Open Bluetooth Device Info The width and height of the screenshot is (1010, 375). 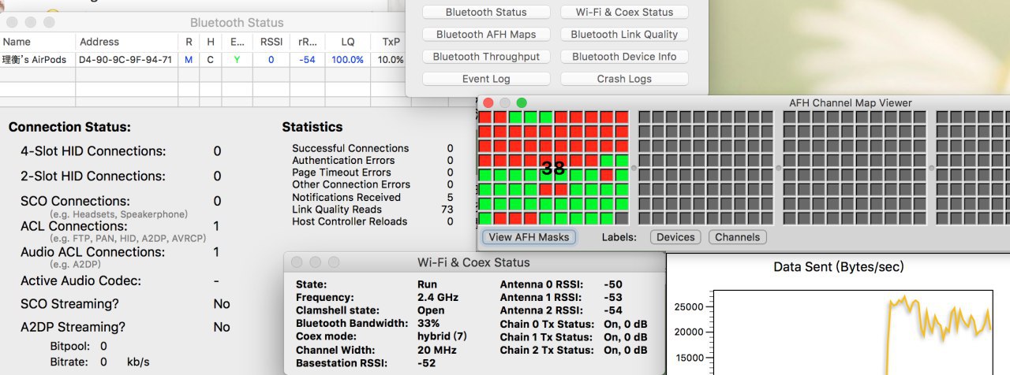(x=624, y=56)
